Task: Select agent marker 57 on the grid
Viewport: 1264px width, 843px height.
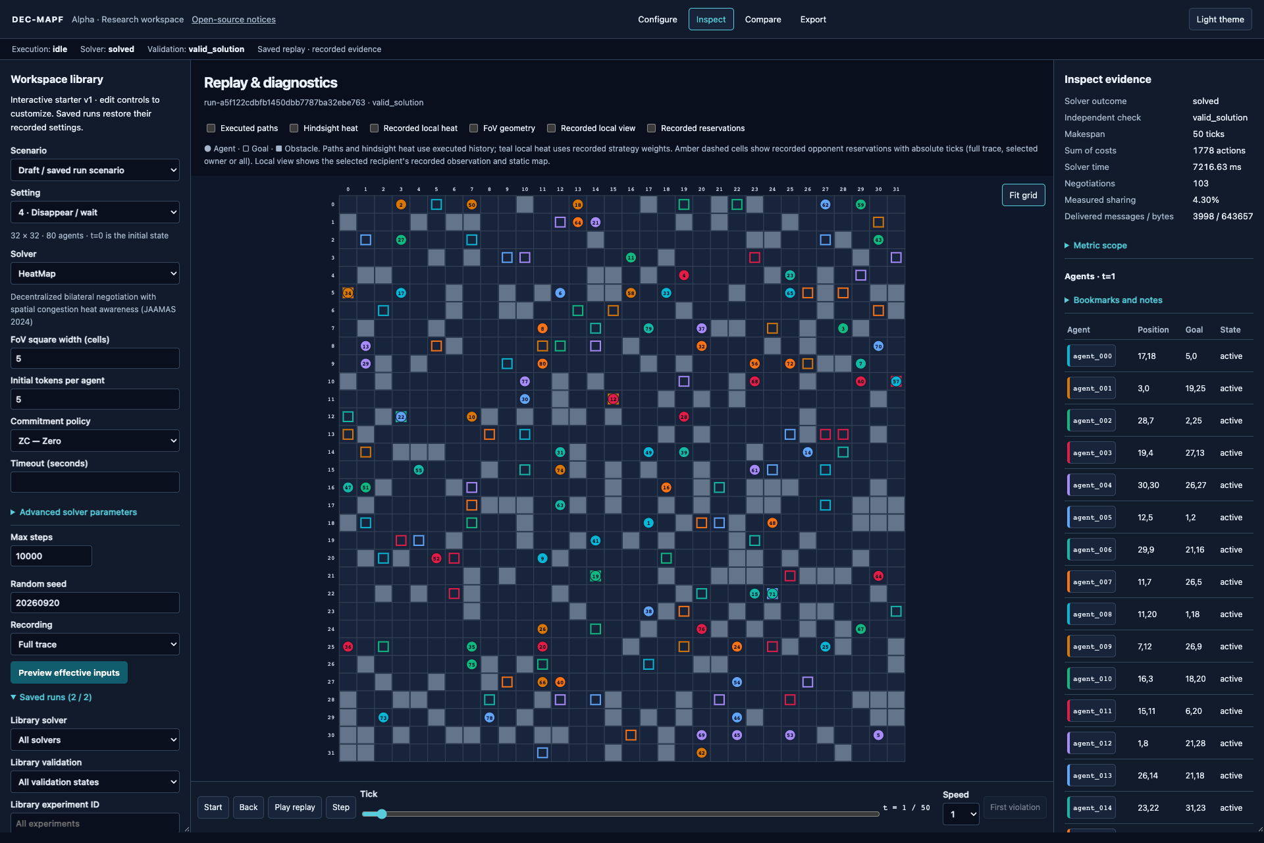Action: [896, 381]
